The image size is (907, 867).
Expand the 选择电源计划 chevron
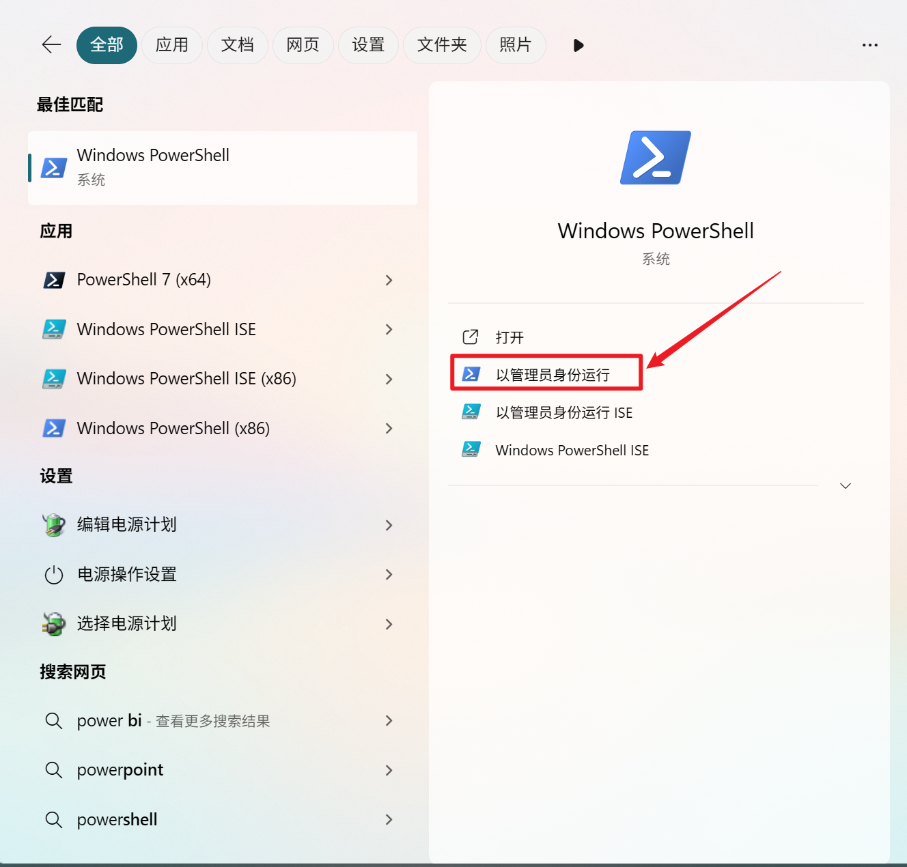pos(389,624)
